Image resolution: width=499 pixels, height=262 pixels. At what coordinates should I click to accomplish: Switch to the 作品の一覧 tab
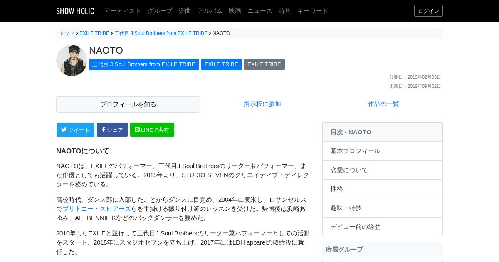pyautogui.click(x=383, y=104)
